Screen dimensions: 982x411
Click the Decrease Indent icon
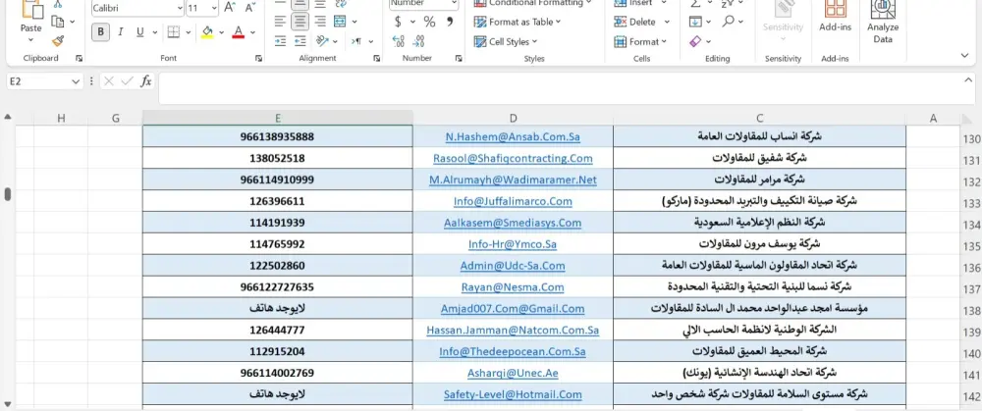pyautogui.click(x=281, y=41)
